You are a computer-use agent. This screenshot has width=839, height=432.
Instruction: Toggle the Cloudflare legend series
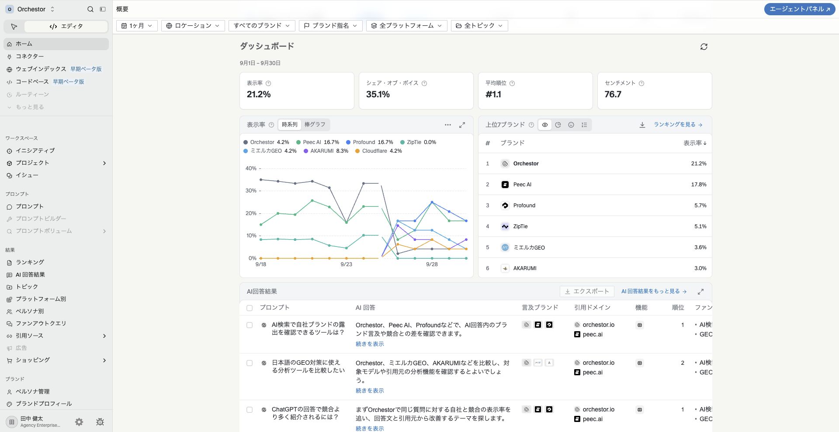(x=378, y=151)
